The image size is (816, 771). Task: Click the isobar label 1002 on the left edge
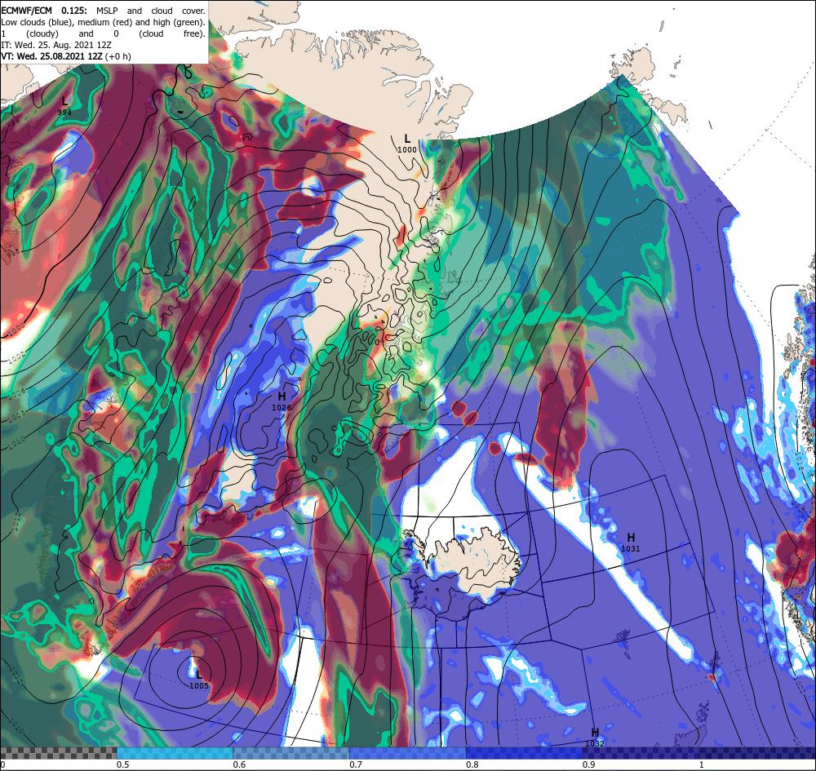click(15, 357)
